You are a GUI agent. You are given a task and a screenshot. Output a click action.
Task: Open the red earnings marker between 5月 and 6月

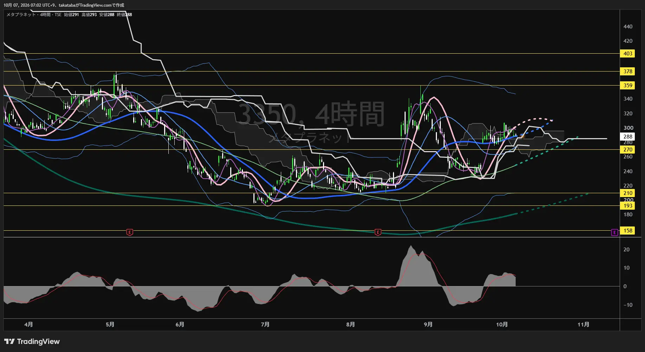(130, 232)
